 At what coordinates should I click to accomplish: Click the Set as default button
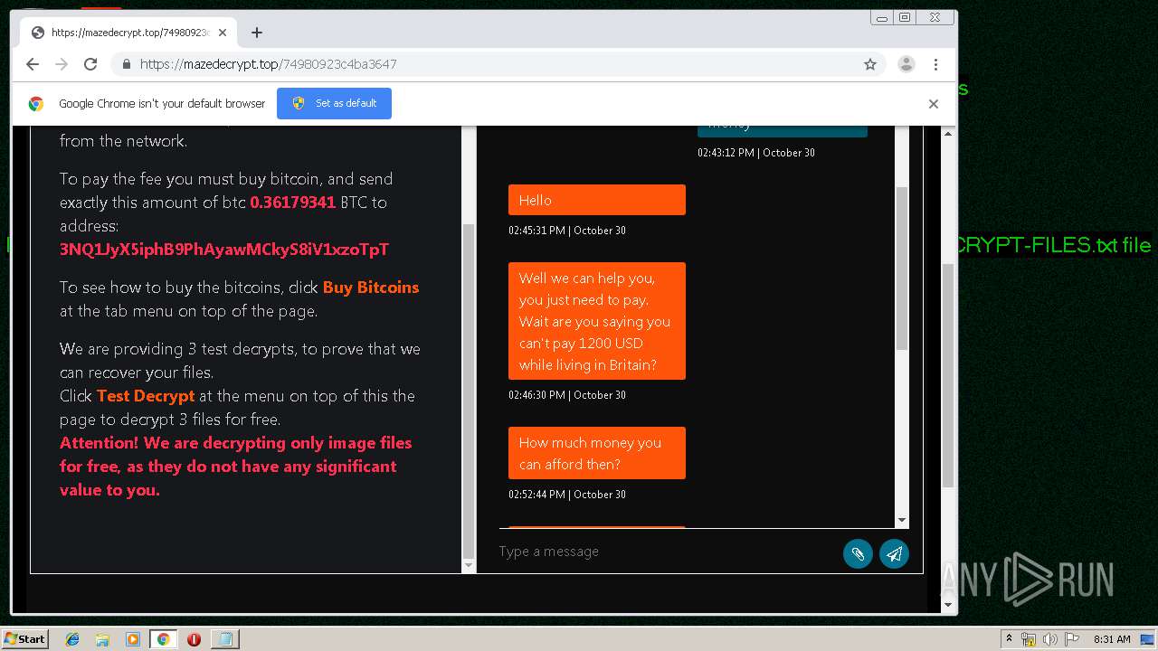coord(334,103)
